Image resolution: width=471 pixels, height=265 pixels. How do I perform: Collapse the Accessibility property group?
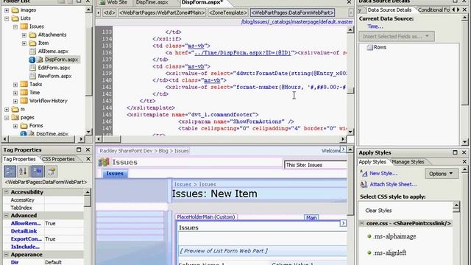6,192
